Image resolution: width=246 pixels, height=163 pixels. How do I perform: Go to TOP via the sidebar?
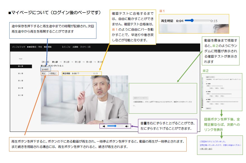click(x=20, y=59)
